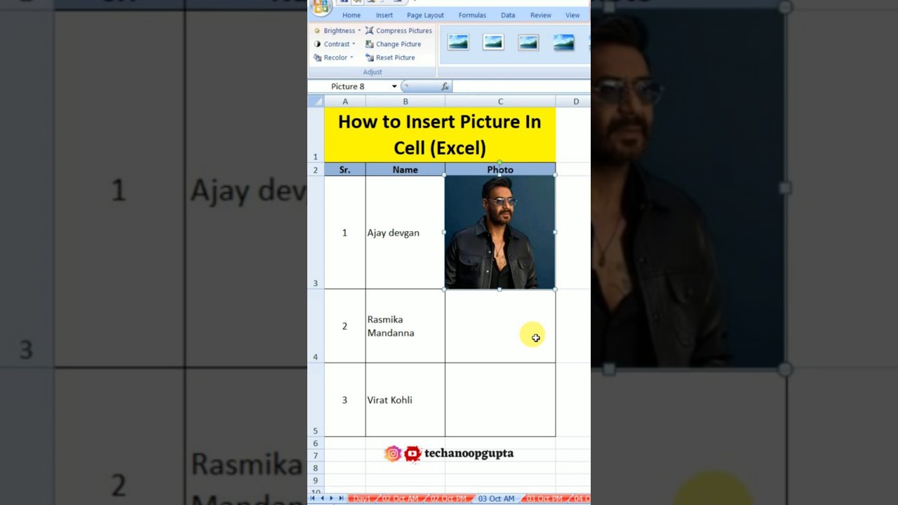Switch to the Data ribbon tab

point(508,15)
